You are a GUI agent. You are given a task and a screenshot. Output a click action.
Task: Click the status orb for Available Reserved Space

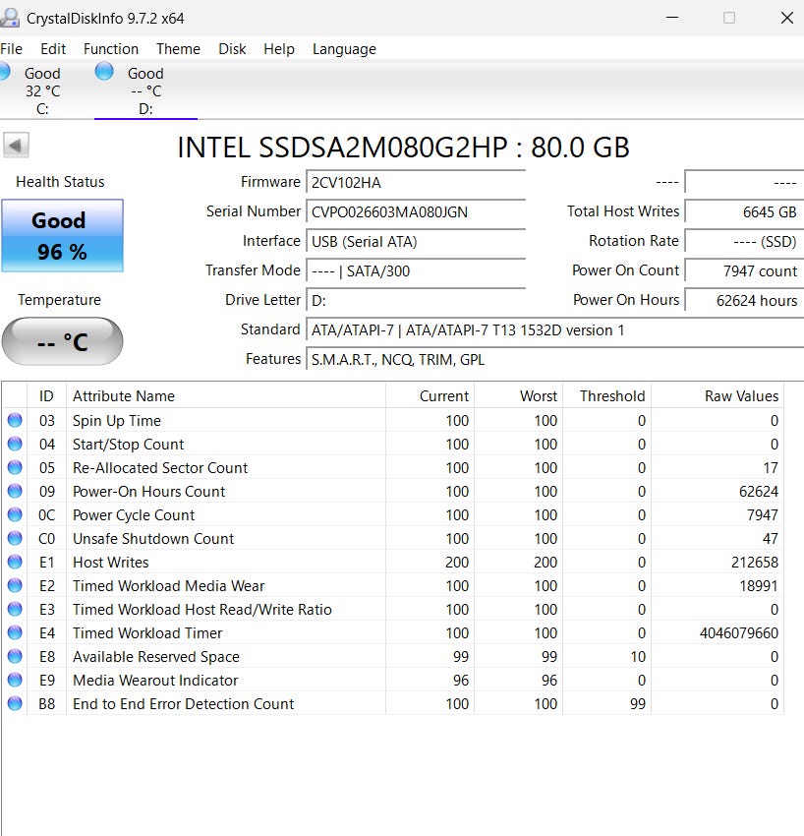[x=15, y=656]
